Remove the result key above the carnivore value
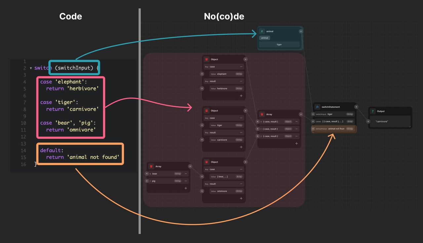This screenshot has width=423, height=243. click(x=241, y=132)
